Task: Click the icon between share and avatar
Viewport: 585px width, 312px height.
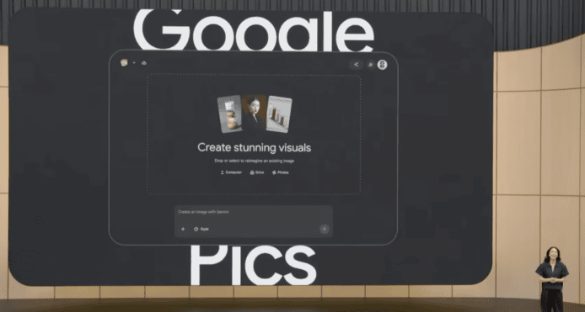Action: point(371,65)
